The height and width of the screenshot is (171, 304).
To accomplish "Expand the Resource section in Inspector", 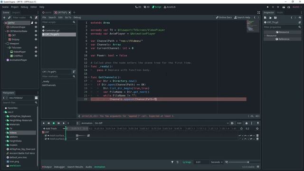I will (265, 36).
